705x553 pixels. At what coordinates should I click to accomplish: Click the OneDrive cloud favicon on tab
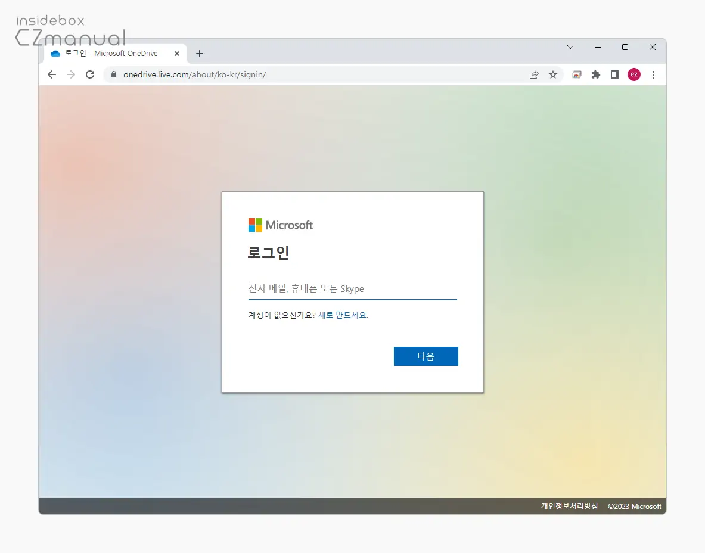(x=55, y=54)
